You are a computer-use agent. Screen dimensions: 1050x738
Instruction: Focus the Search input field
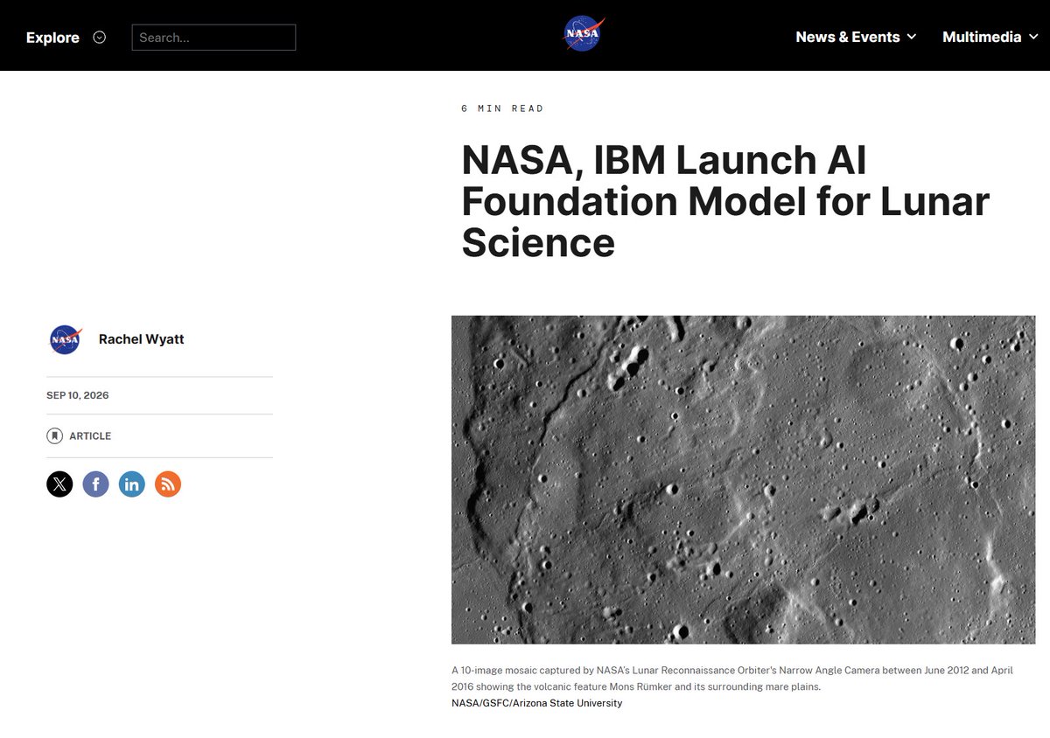213,38
